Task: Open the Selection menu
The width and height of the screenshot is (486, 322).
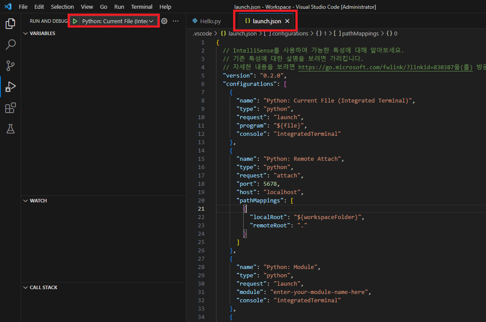Action: (62, 7)
